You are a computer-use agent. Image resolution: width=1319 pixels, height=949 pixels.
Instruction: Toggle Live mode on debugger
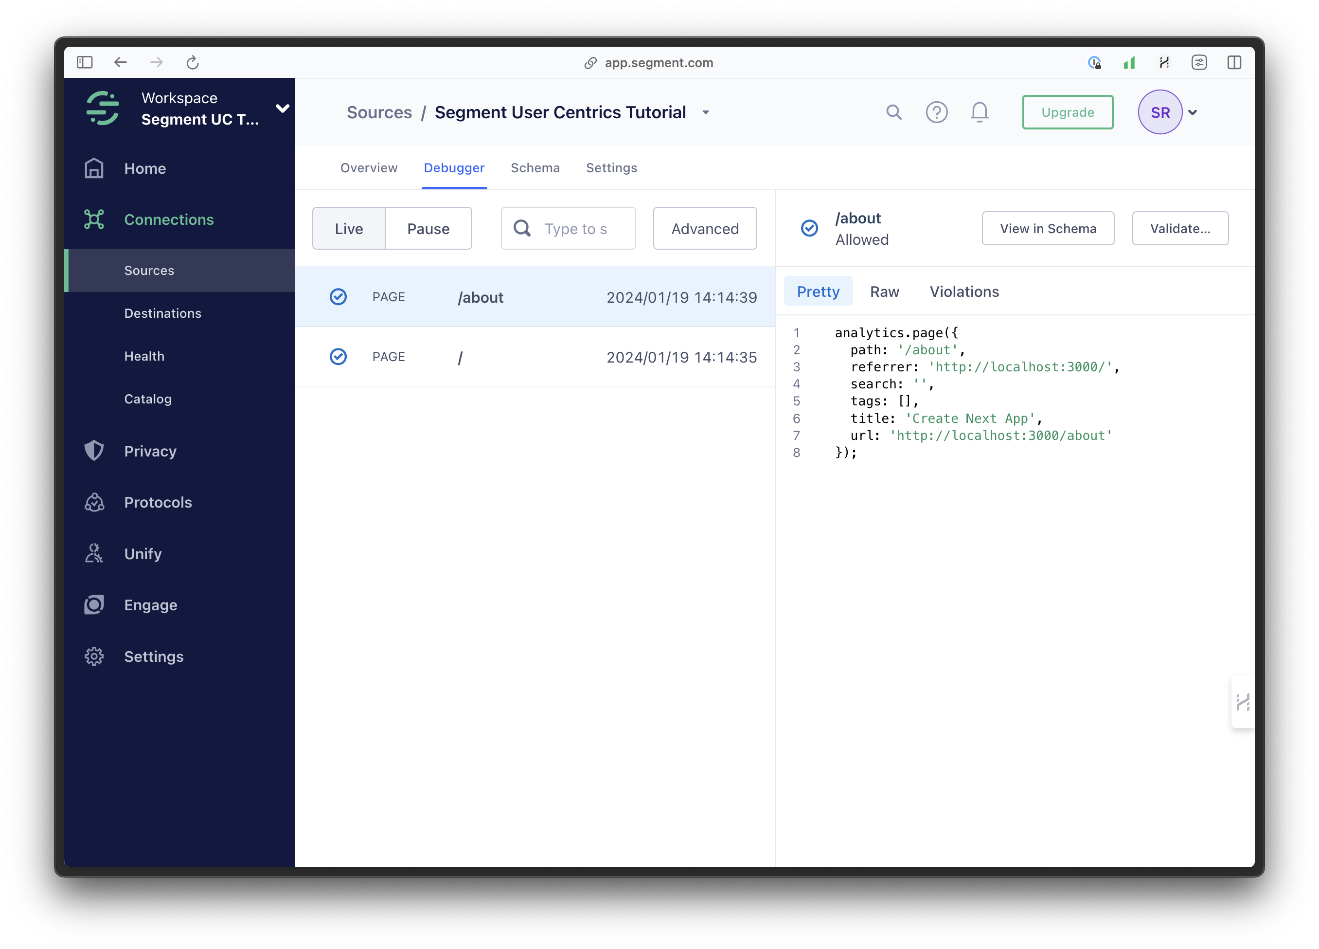pyautogui.click(x=348, y=227)
